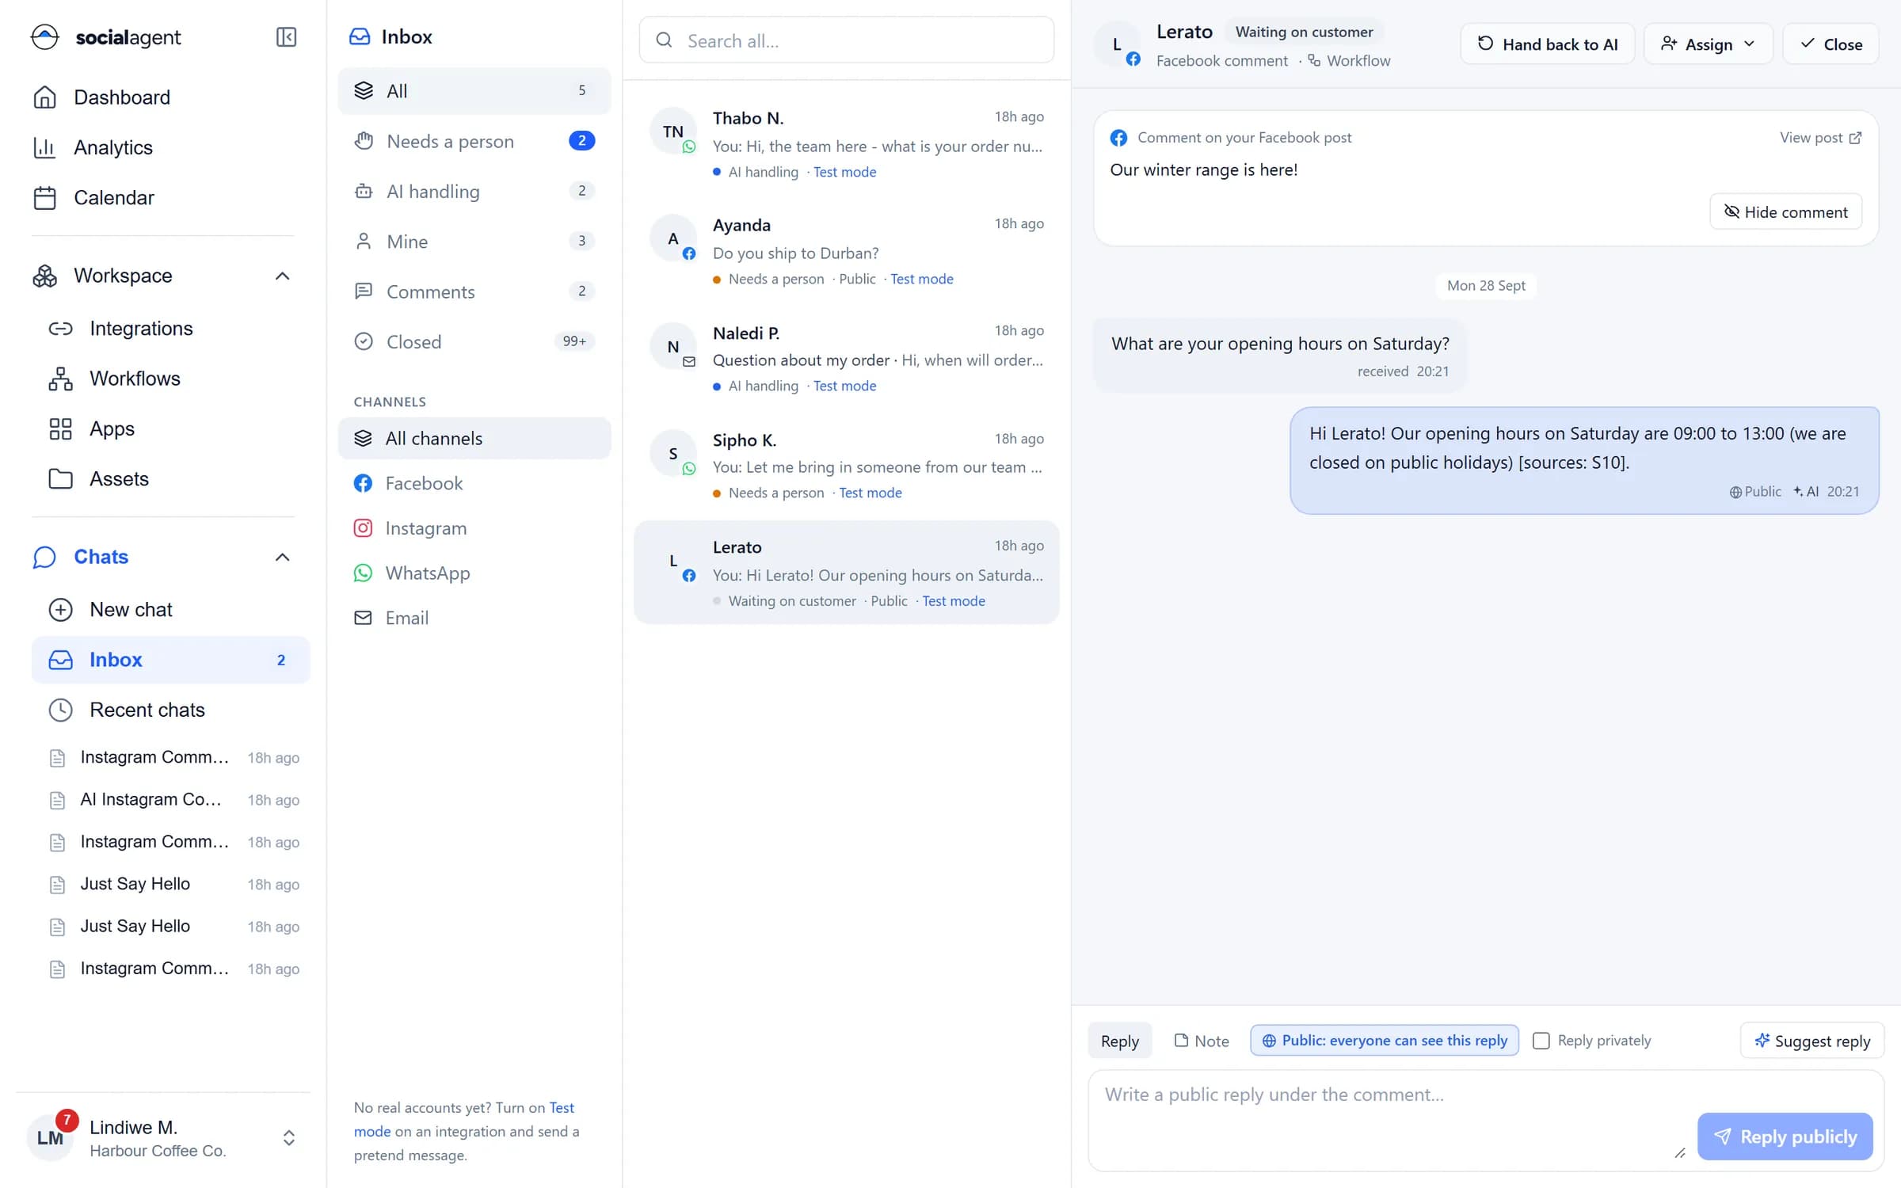Toggle the Public: everyone can see this reply

point(1385,1041)
